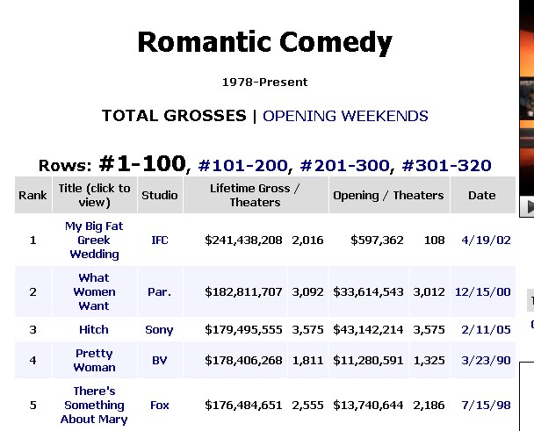Click the Opening / Theaters column header
The width and height of the screenshot is (534, 431).
click(388, 195)
